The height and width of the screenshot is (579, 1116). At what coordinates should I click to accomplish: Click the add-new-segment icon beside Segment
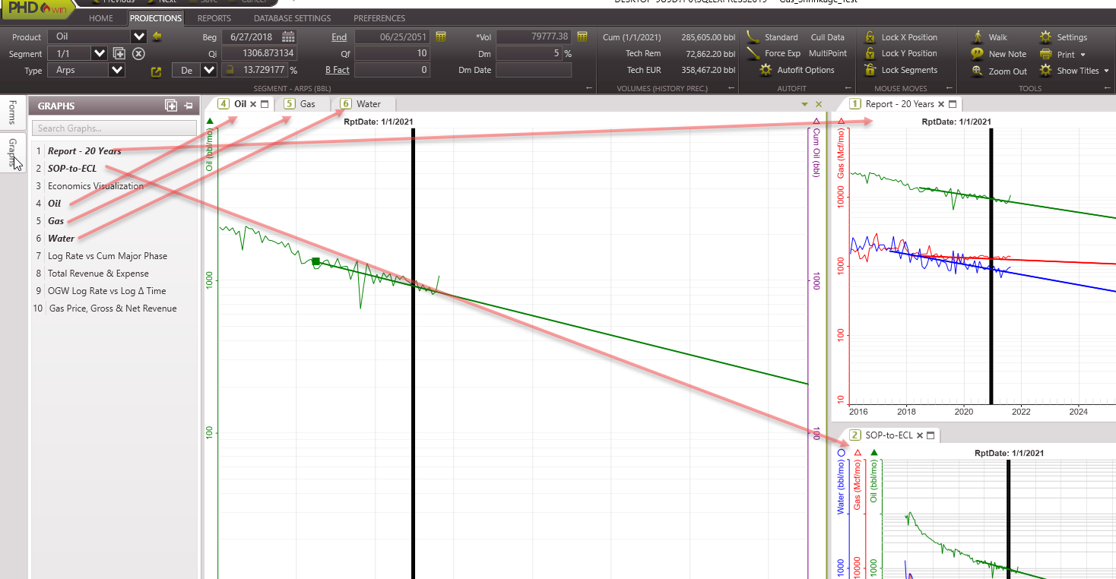click(x=119, y=53)
